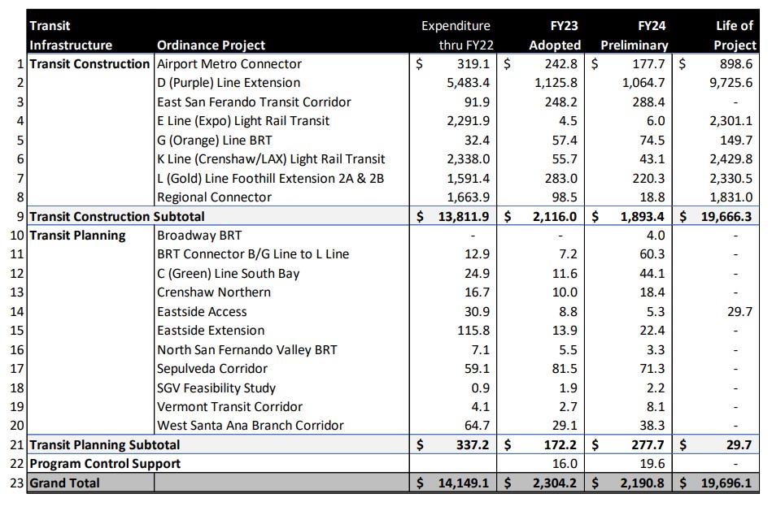Screen dimensions: 772x511
Task: Select the Vermont Transit Corridor cell
Action: click(229, 407)
